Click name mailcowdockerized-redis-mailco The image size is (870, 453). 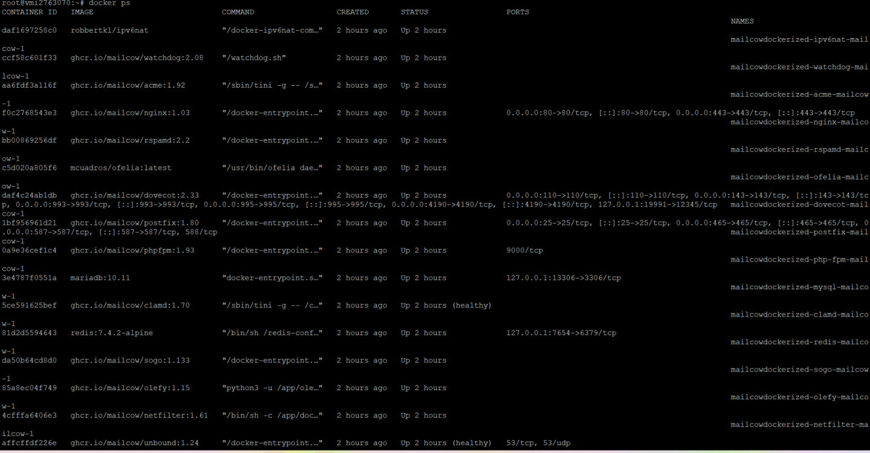[799, 342]
